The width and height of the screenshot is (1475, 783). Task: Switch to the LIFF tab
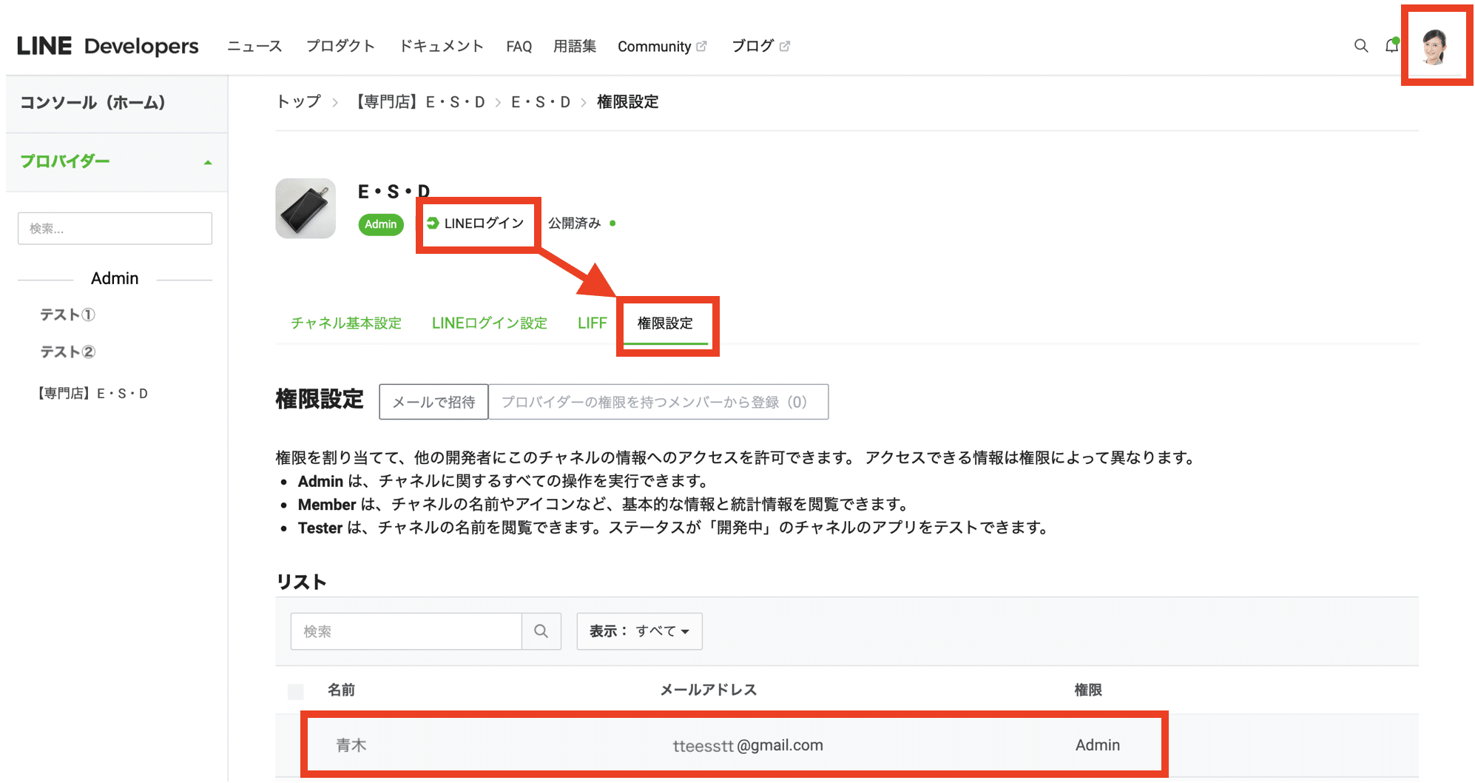[592, 323]
